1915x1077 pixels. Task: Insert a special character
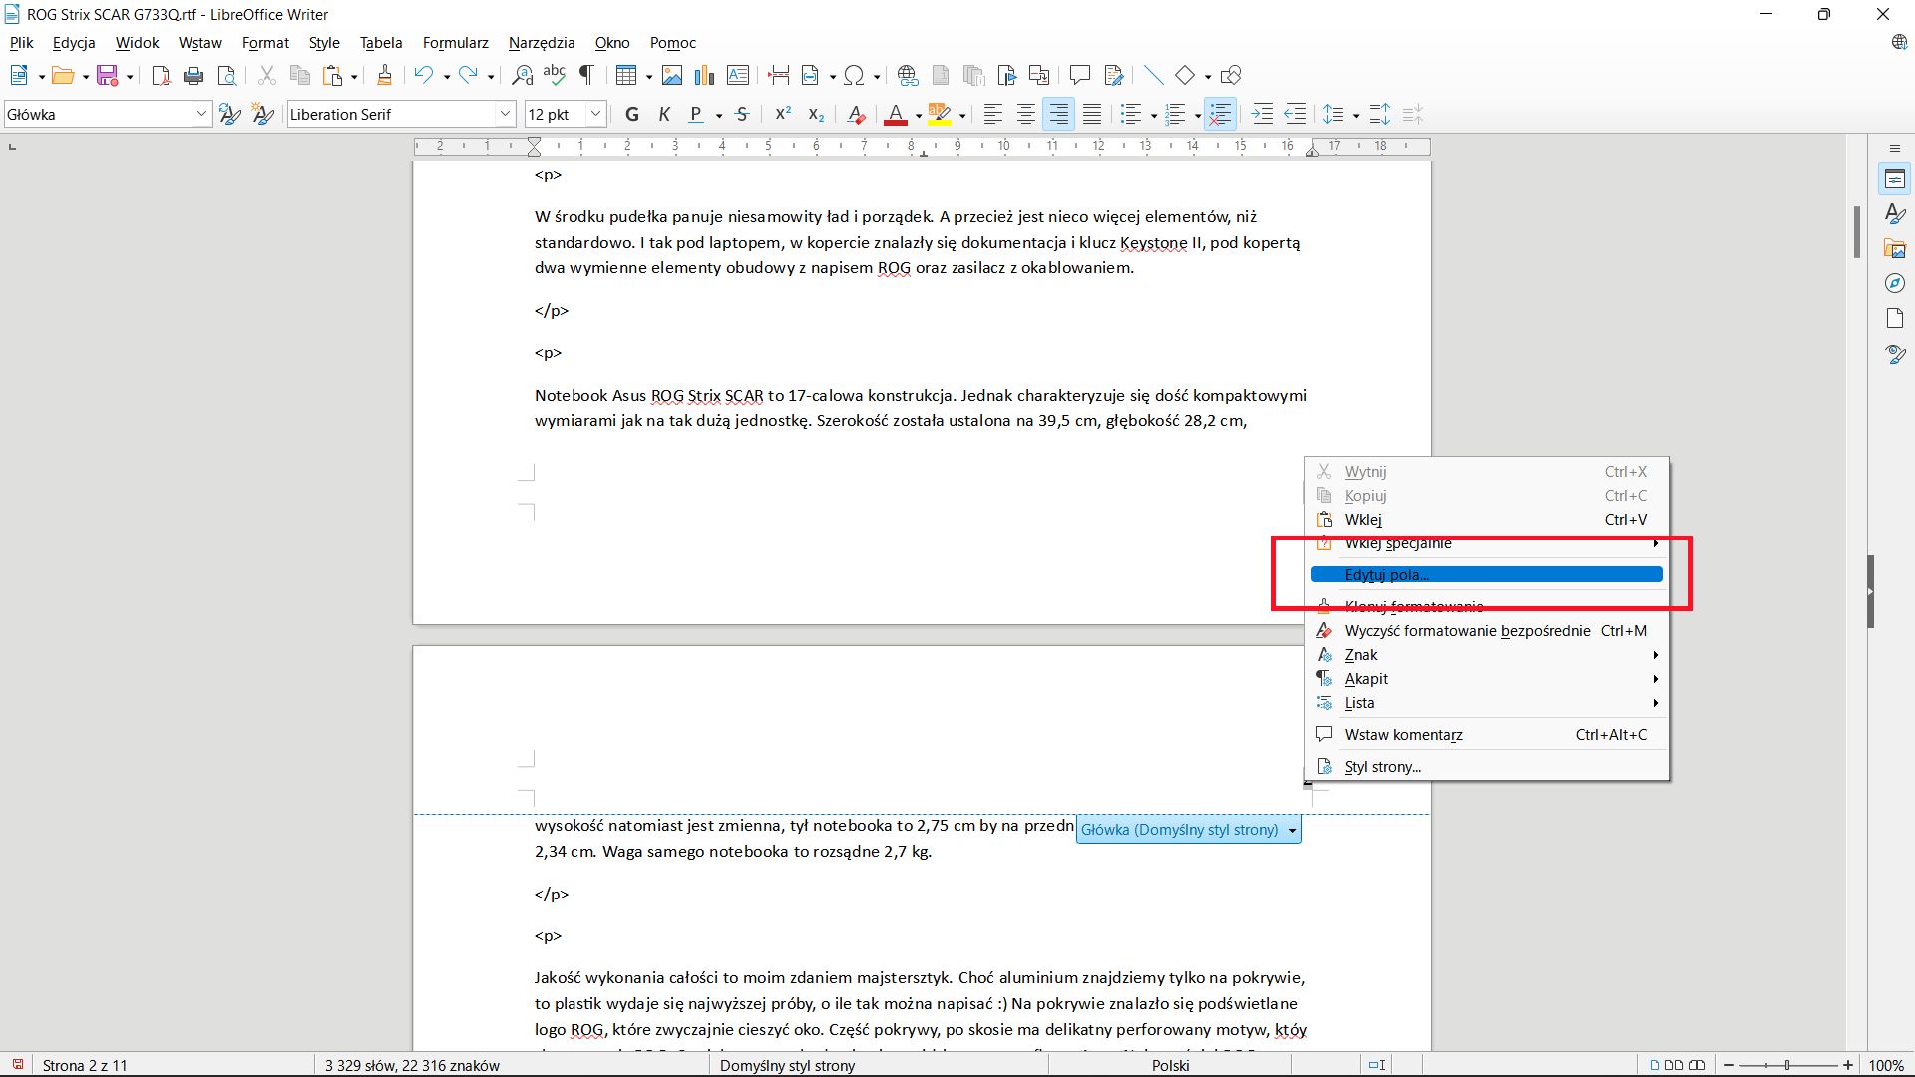click(x=856, y=75)
